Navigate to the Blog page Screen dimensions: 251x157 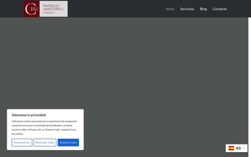pyautogui.click(x=203, y=9)
